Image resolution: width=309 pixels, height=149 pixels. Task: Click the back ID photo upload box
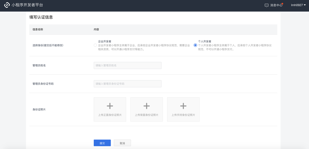click(x=147, y=109)
